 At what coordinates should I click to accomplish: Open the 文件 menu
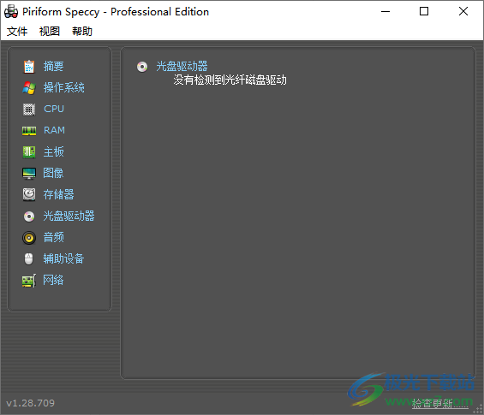click(17, 31)
